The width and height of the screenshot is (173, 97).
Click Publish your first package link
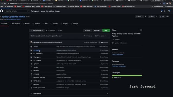(119, 66)
